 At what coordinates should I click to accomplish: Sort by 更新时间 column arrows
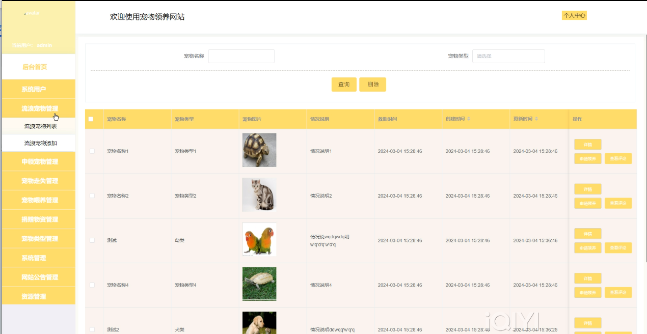(x=536, y=119)
